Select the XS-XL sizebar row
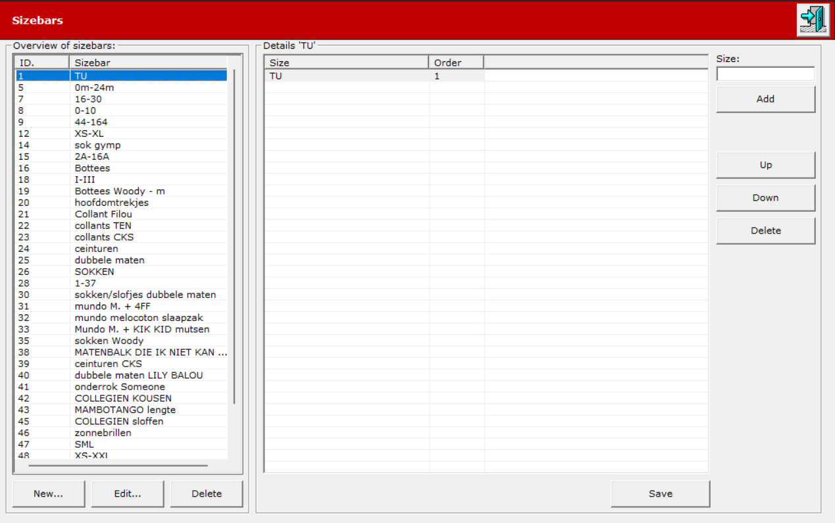 pyautogui.click(x=122, y=134)
